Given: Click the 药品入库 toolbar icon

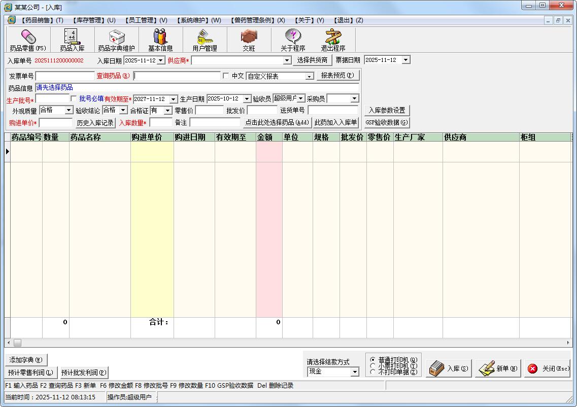Looking at the screenshot, I should pyautogui.click(x=72, y=40).
